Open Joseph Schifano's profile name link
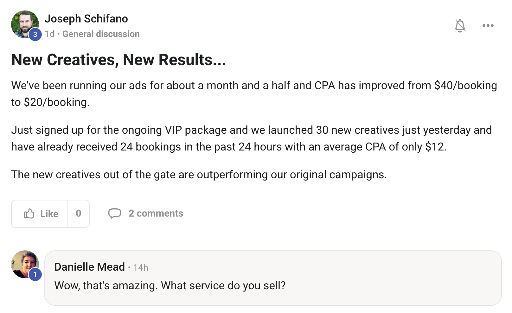 point(86,19)
